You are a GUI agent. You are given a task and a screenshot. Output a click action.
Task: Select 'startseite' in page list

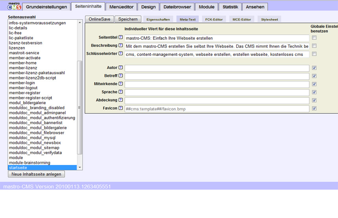(43, 167)
